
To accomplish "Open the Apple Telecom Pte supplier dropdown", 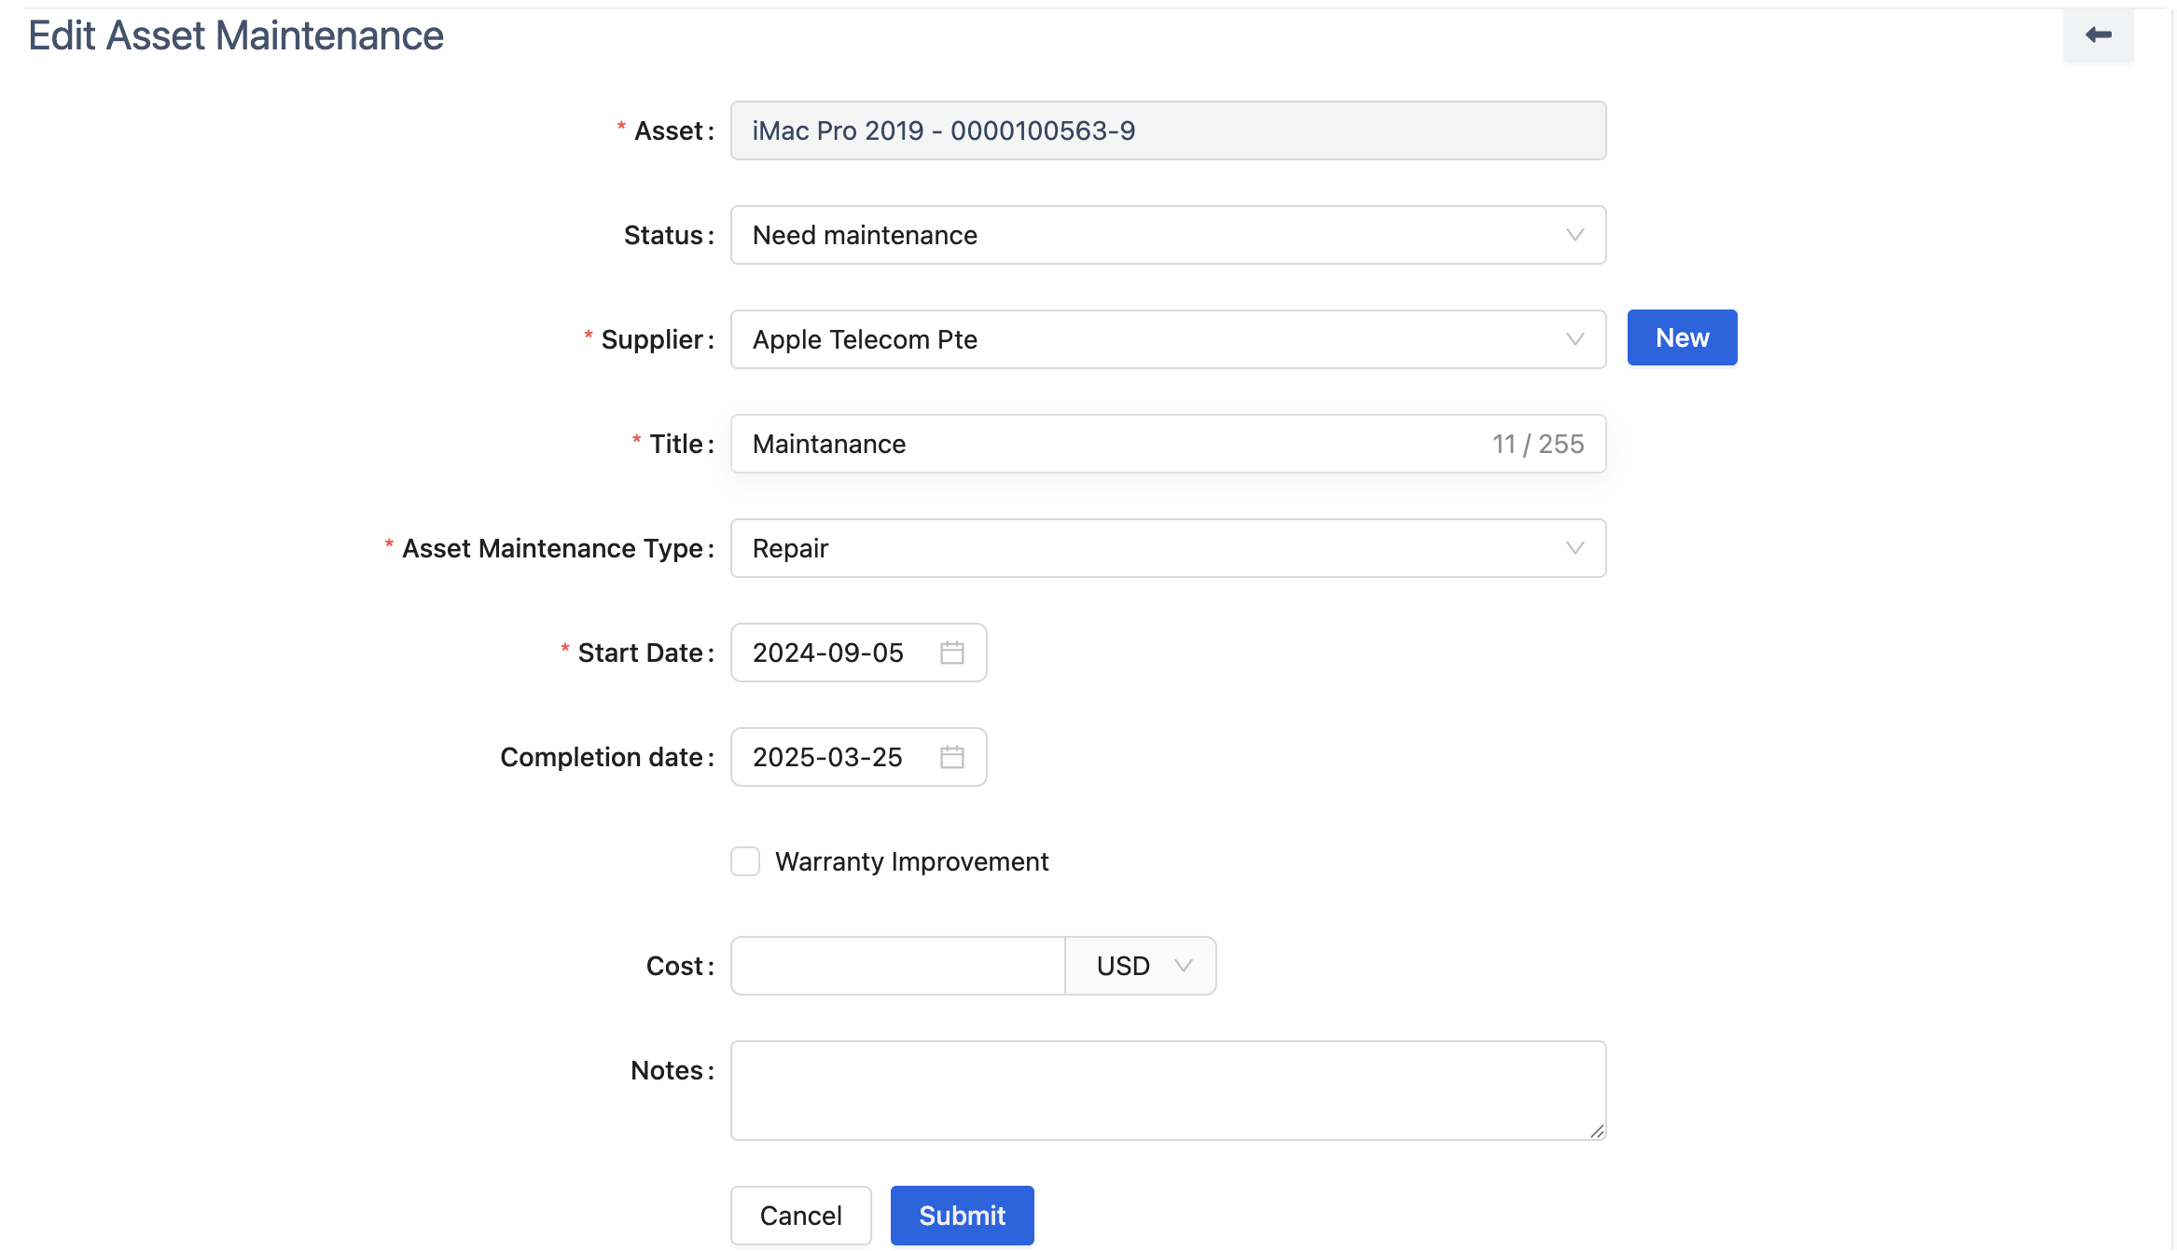I will tap(1119, 339).
